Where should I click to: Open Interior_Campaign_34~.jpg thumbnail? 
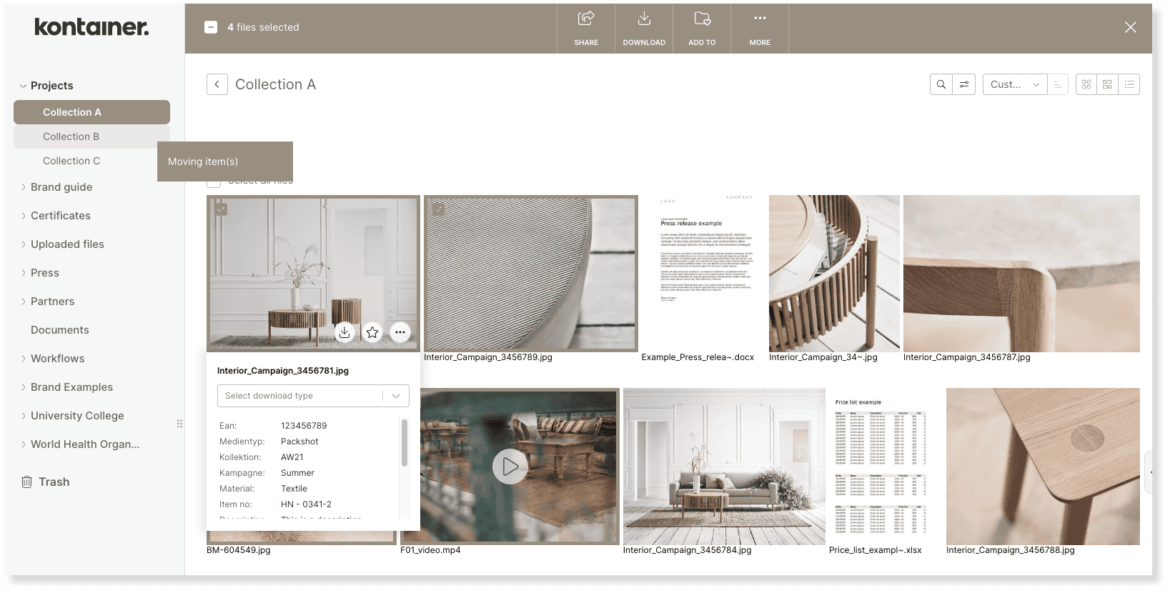tap(834, 274)
